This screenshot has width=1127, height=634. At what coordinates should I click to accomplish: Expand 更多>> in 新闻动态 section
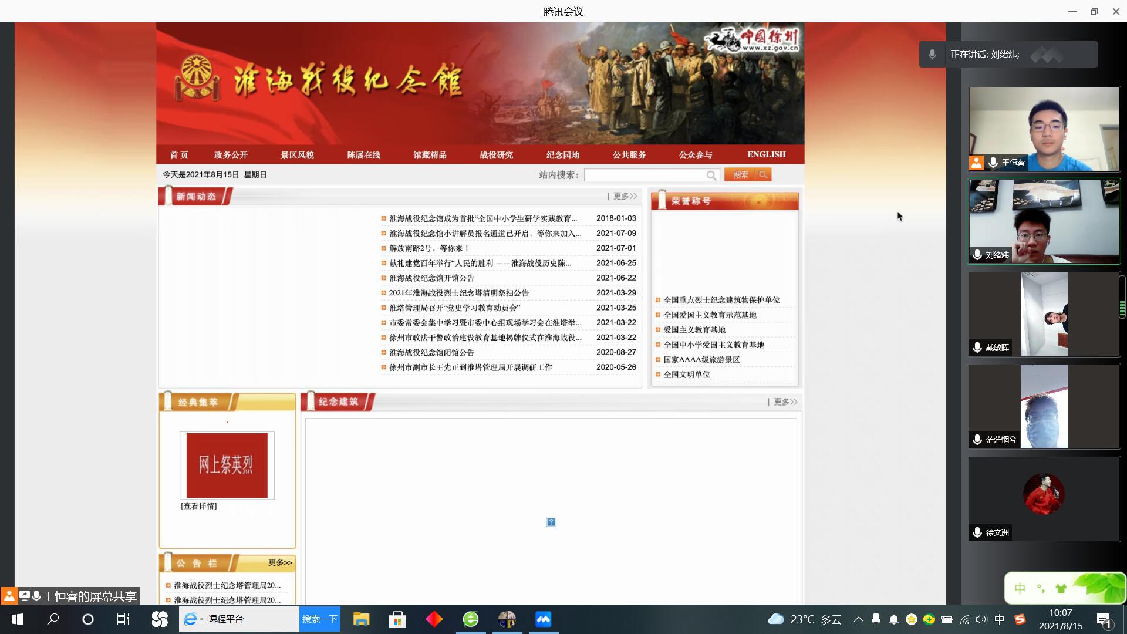point(625,196)
